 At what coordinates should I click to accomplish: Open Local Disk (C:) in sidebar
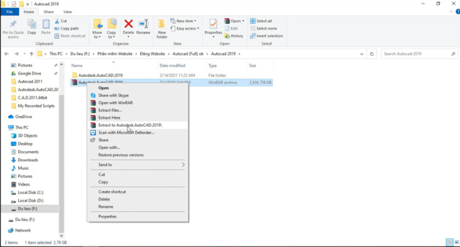(30, 193)
